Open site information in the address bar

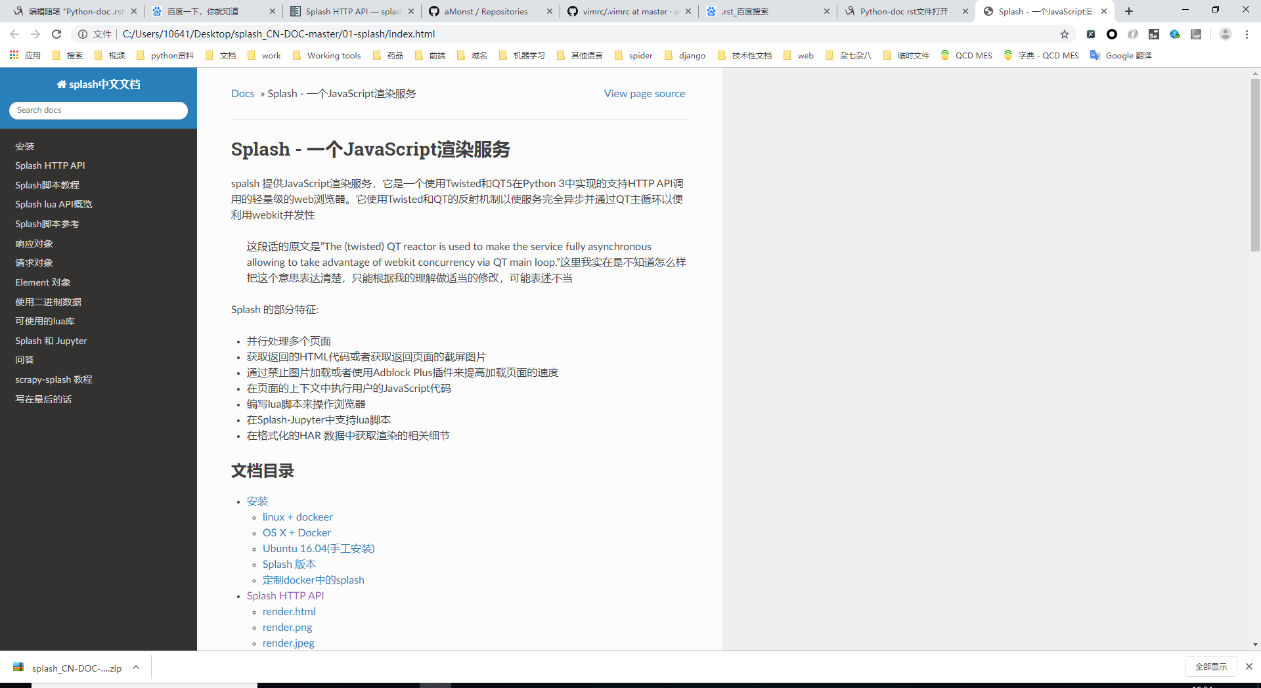(x=83, y=34)
